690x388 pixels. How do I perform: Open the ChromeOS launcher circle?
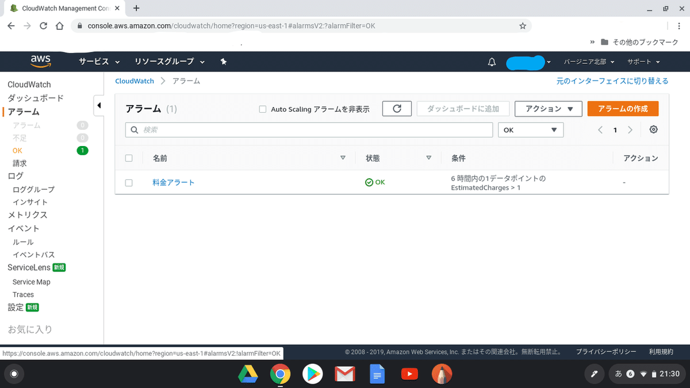[14, 374]
